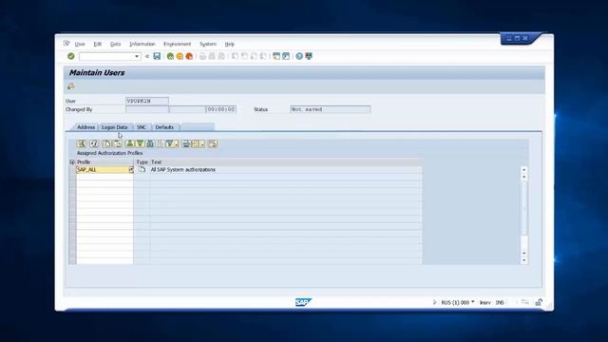The width and height of the screenshot is (608, 342).
Task: Open the System menu
Action: (x=208, y=44)
